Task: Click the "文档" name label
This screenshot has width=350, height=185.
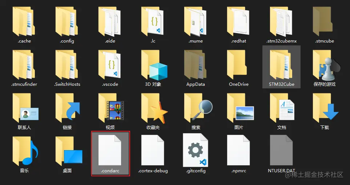Action: pos(281,128)
